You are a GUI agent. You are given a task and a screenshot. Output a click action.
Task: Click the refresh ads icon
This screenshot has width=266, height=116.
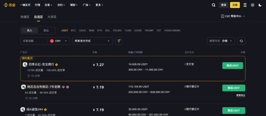pyautogui.click(x=241, y=41)
